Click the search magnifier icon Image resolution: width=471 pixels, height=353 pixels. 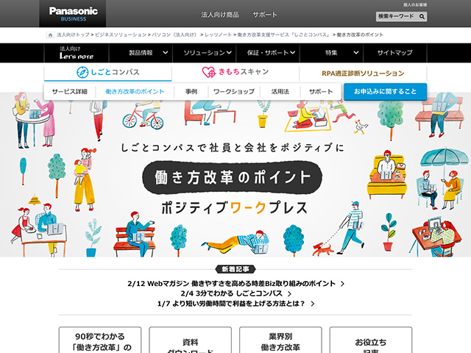click(422, 16)
